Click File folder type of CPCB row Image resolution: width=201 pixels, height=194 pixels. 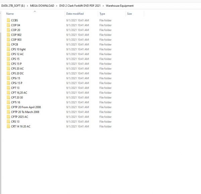tap(106, 44)
